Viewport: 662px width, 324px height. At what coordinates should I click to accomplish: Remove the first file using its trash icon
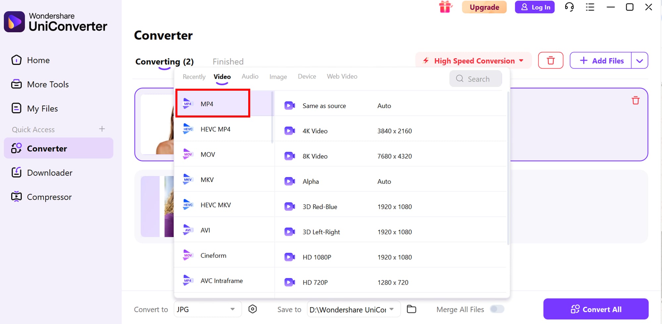[636, 100]
